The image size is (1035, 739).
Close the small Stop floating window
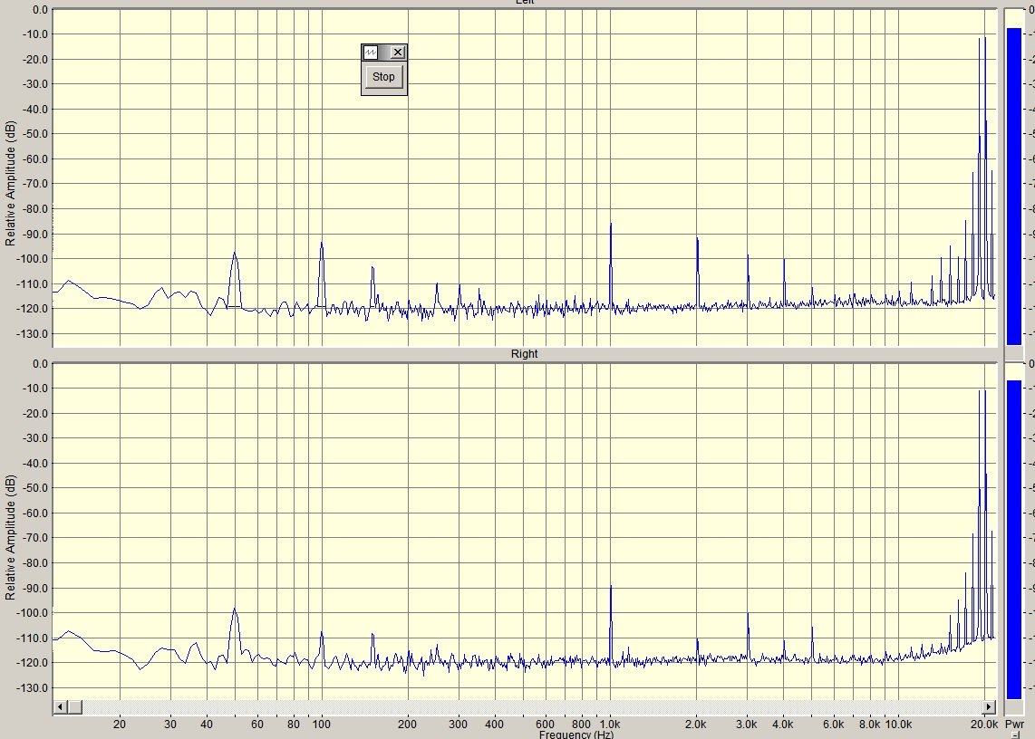click(x=397, y=53)
